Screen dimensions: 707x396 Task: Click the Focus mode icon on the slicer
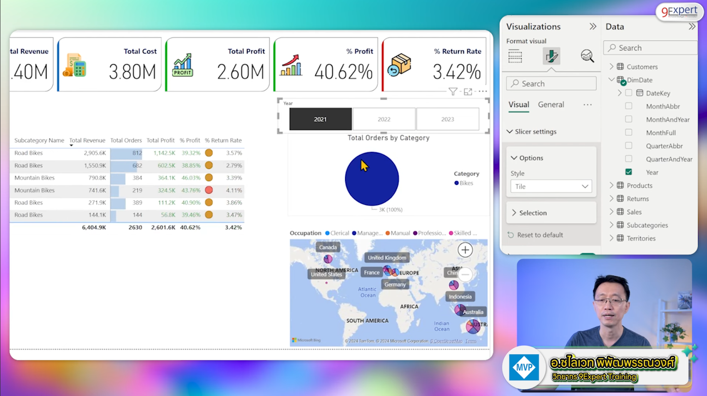(468, 92)
